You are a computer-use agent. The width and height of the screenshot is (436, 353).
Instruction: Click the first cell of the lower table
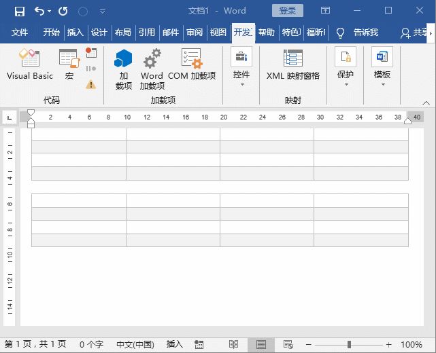coord(79,201)
